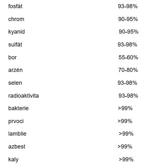Click the radioaktivita word
Viewport: 148px width, 167px height.
(x=23, y=96)
